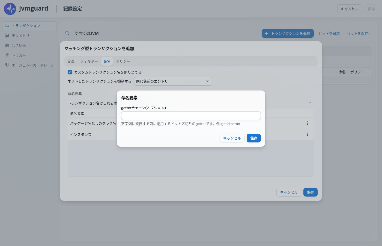The height and width of the screenshot is (246, 382).
Task: Click 保存 in the マッチング型トランザクション dialog
Action: coord(311,192)
